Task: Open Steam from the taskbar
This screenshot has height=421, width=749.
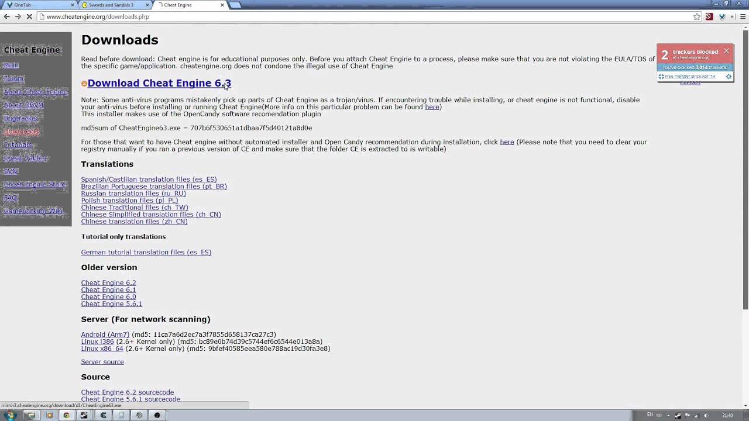Action: [84, 415]
